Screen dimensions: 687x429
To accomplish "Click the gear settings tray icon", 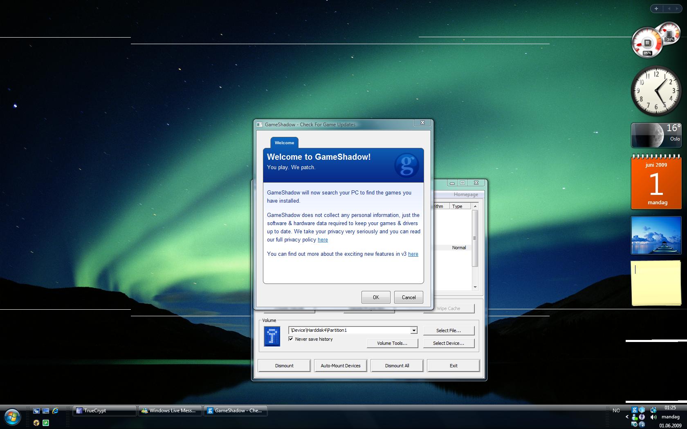I will (635, 425).
